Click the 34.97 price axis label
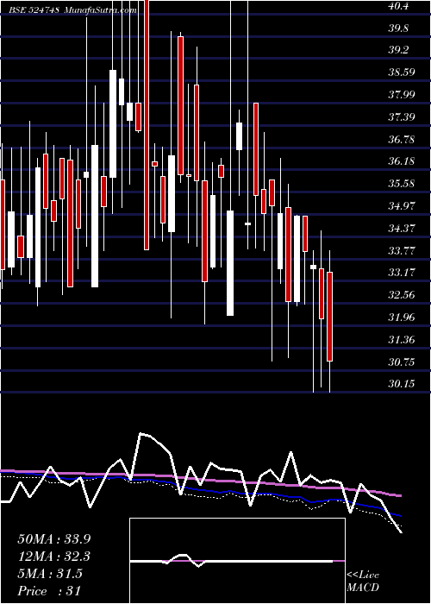Image resolution: width=431 pixels, height=604 pixels. pos(402,205)
